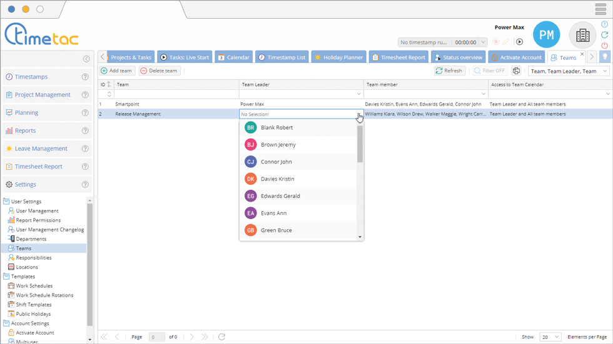Click the pagination reload icon at bottom
The image size is (613, 344).
[x=221, y=337]
